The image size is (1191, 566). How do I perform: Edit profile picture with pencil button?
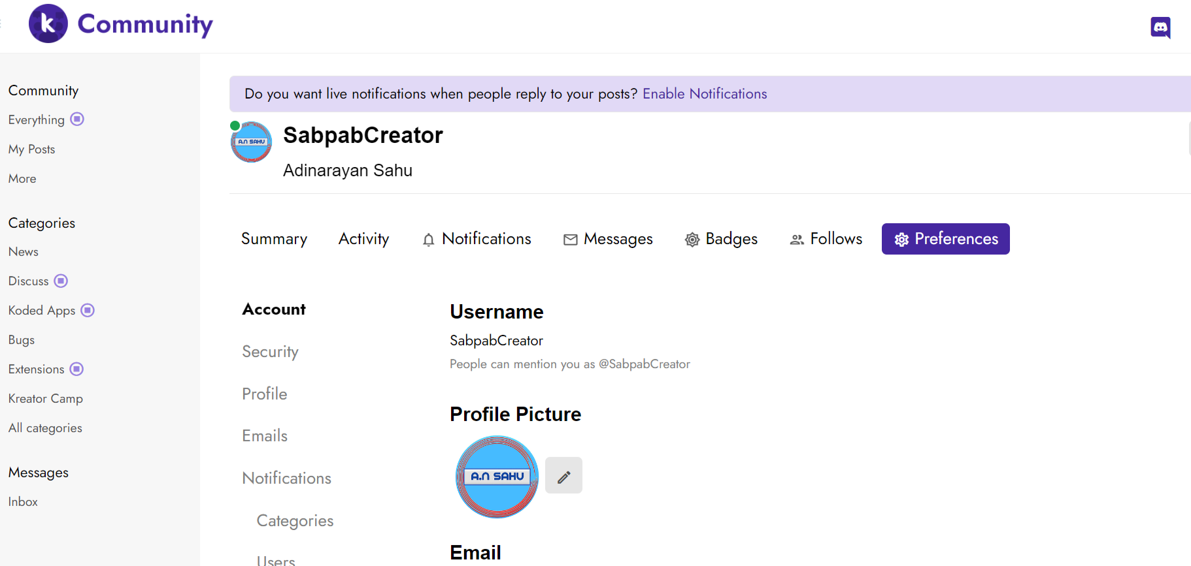click(563, 475)
